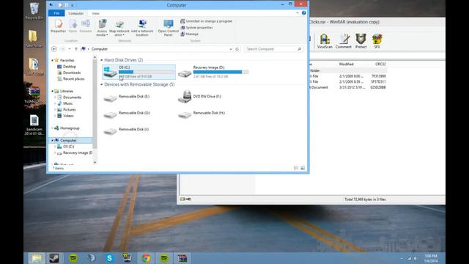Image resolution: width=469 pixels, height=264 pixels.
Task: Open Steam from the taskbar
Action: click(54, 258)
